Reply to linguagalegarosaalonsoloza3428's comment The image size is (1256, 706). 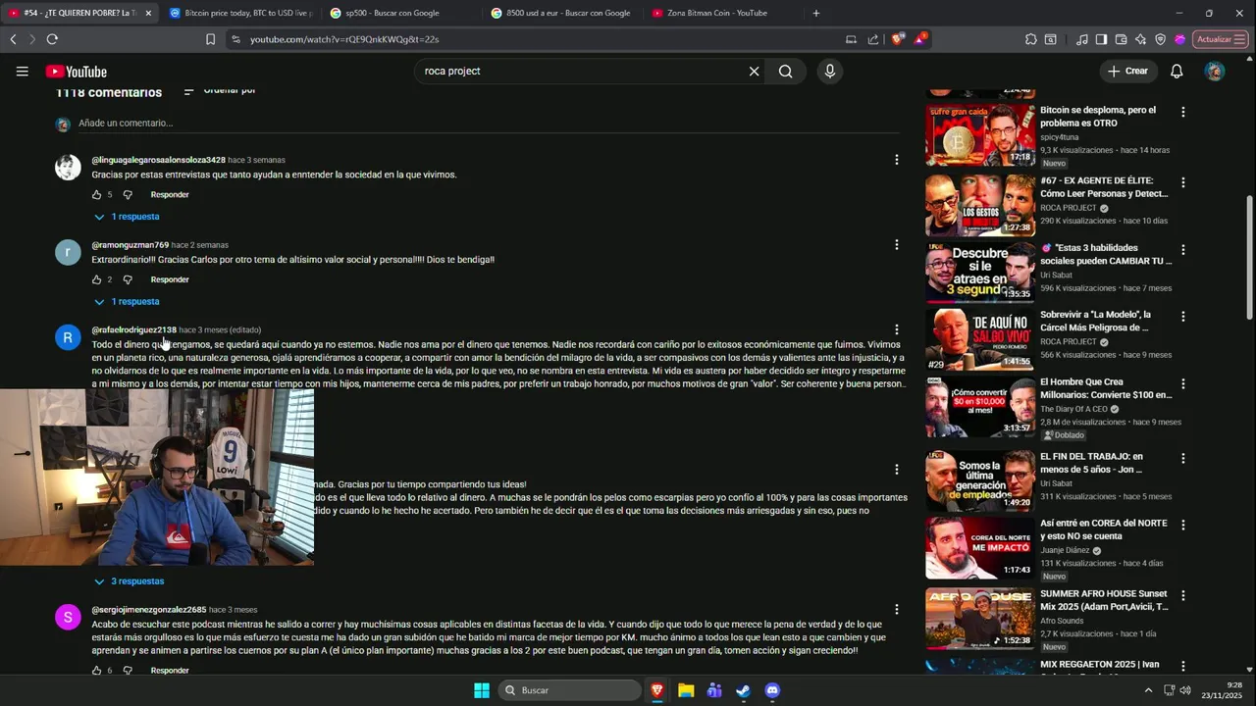coord(170,194)
